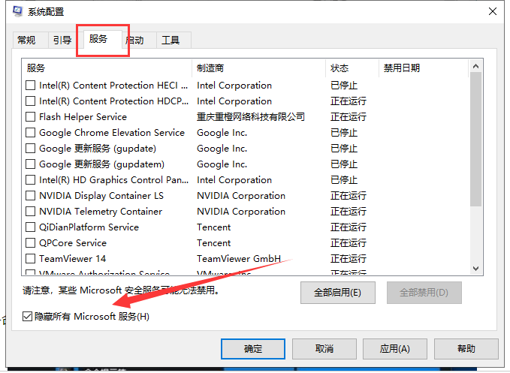Close the System Configuration window
The width and height of the screenshot is (510, 373).
[x=493, y=11]
